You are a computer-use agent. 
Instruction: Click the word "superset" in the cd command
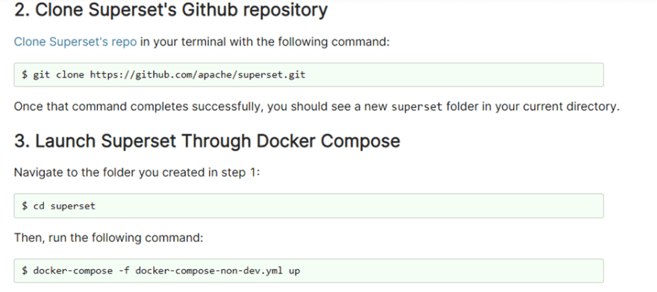pyautogui.click(x=73, y=206)
